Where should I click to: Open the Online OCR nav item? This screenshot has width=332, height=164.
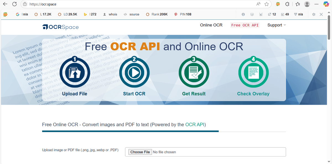point(211,25)
